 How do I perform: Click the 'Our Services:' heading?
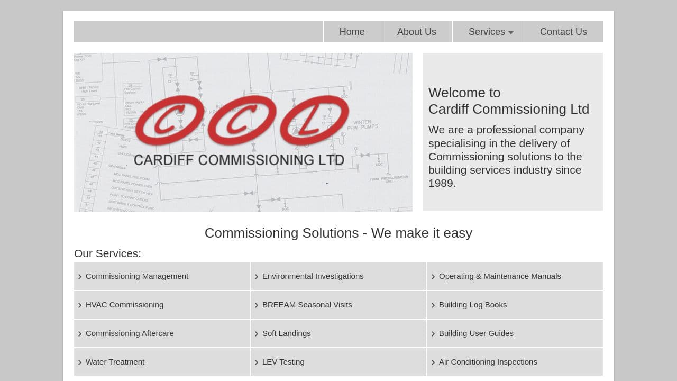pyautogui.click(x=107, y=253)
